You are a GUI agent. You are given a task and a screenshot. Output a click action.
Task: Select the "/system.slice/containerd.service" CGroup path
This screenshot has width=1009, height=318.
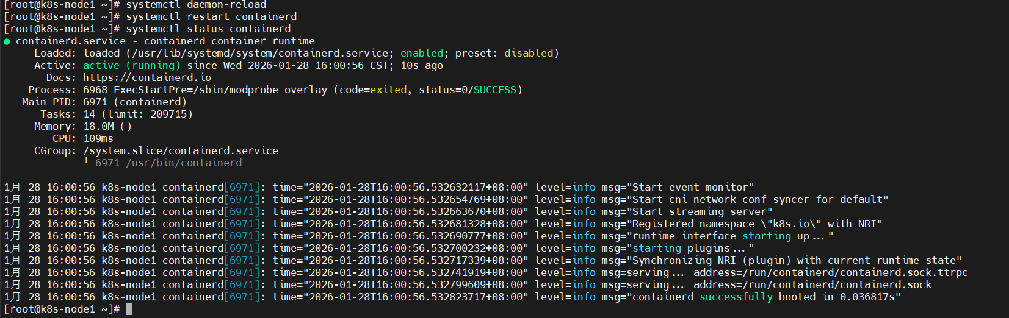181,150
